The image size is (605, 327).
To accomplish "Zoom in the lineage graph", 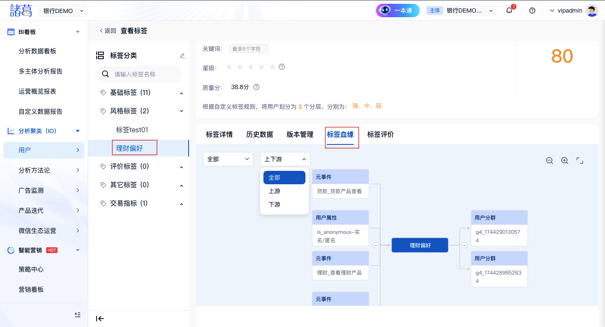I will [x=565, y=161].
